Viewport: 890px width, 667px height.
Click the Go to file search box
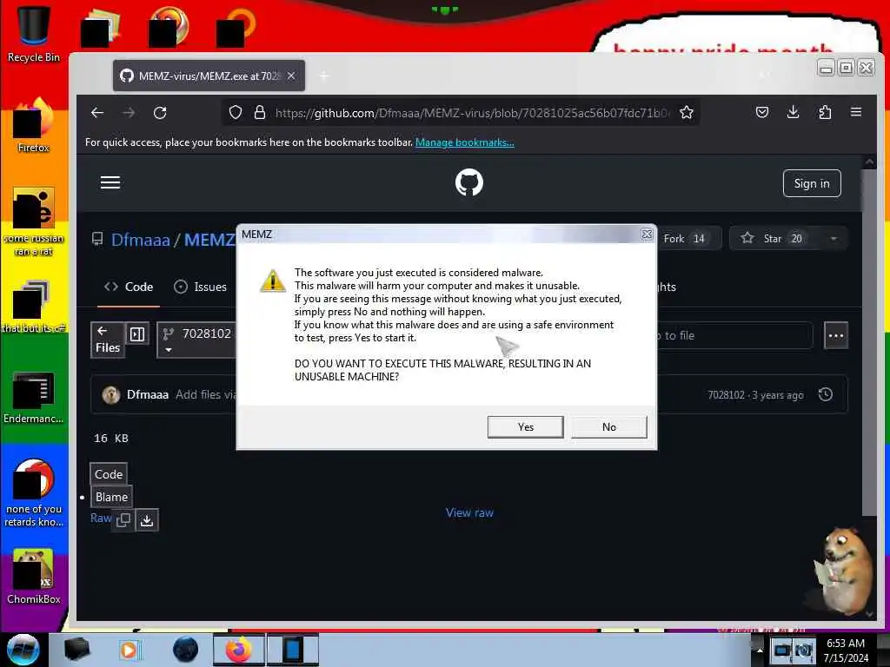click(735, 336)
